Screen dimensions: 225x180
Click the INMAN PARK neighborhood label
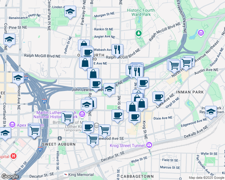pos(190,92)
